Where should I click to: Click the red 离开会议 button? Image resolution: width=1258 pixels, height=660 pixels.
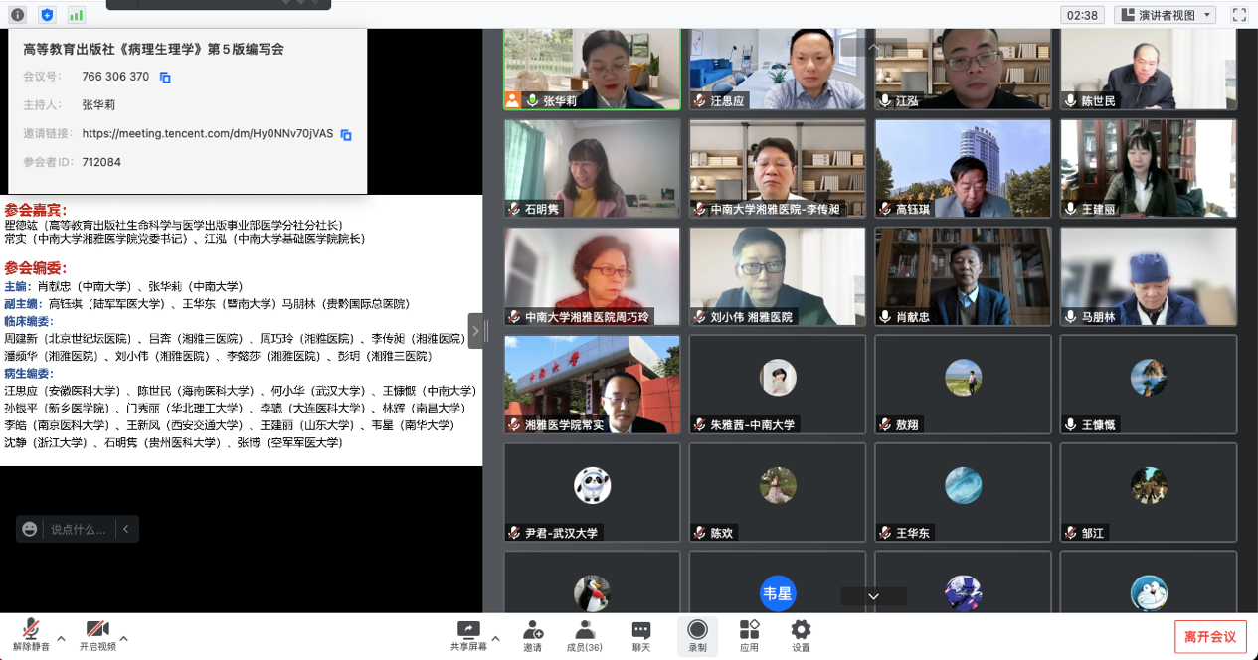(1209, 637)
